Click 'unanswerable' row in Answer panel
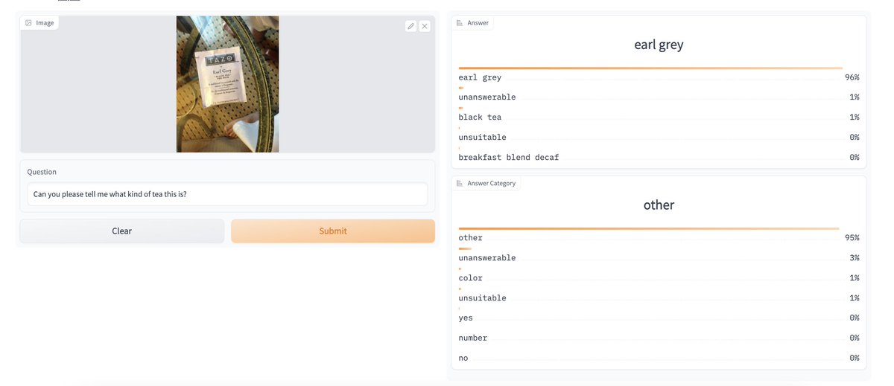The width and height of the screenshot is (894, 386). point(659,97)
